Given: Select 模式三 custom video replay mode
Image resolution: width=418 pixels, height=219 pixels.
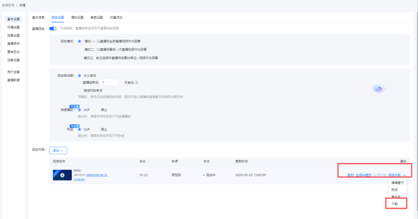Looking at the screenshot, I should point(79,58).
